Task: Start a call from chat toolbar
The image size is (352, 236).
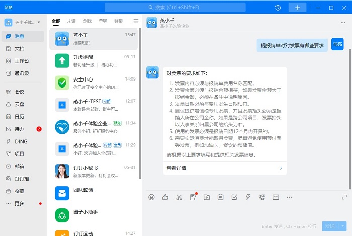Action: (x=262, y=197)
